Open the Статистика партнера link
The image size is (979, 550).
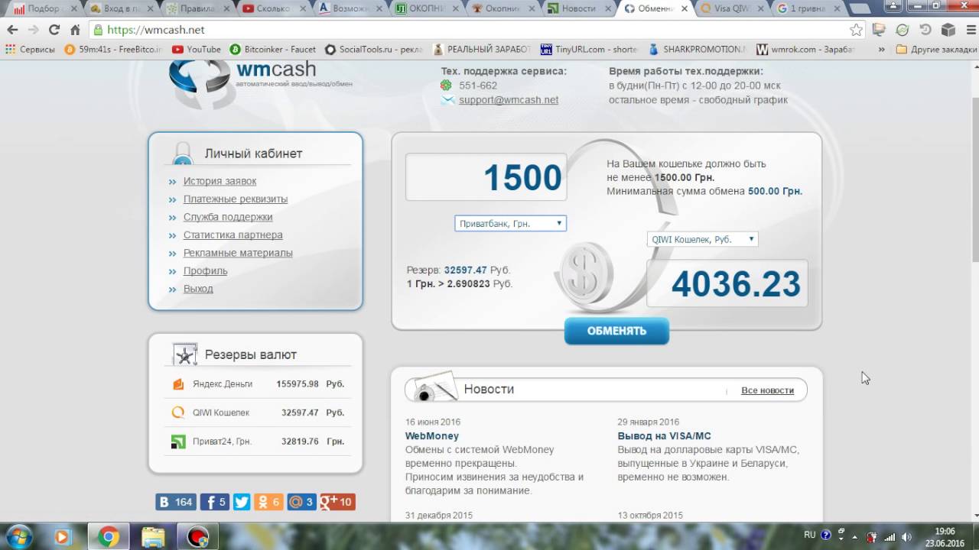click(233, 235)
